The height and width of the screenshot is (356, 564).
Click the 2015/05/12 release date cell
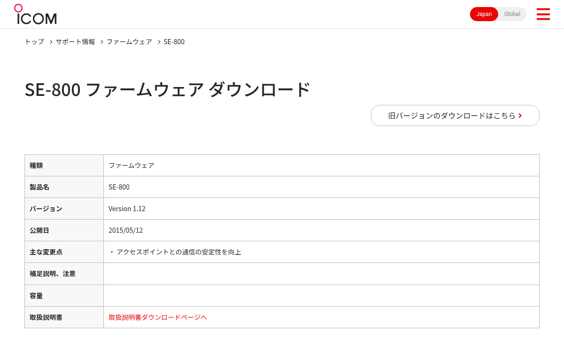click(321, 230)
